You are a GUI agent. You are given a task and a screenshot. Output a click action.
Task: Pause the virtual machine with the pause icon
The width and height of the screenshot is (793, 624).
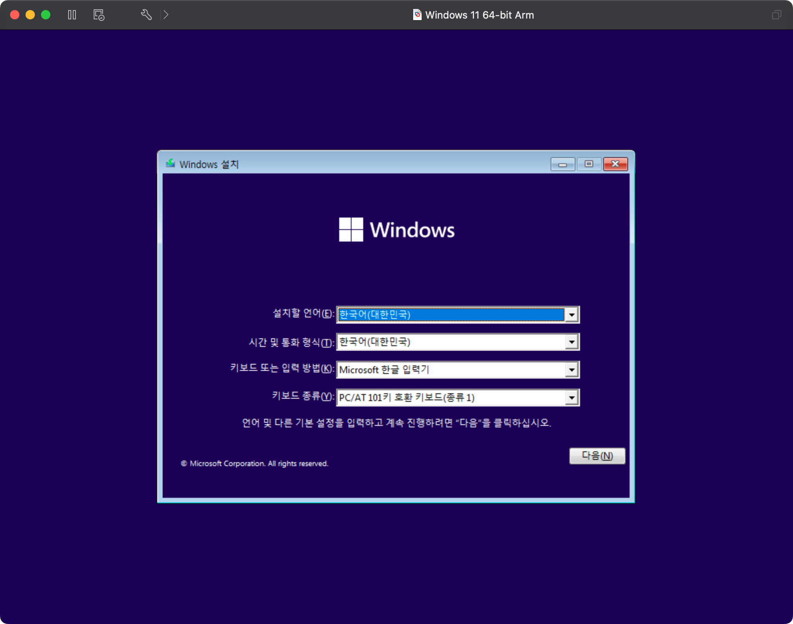[72, 15]
